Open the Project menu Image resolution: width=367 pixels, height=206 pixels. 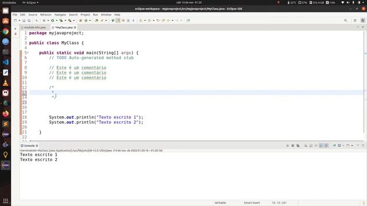(x=85, y=15)
